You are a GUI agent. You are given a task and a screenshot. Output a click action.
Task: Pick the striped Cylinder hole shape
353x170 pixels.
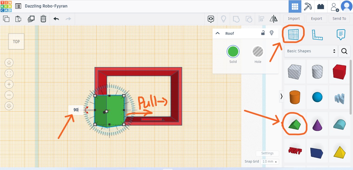[317, 72]
